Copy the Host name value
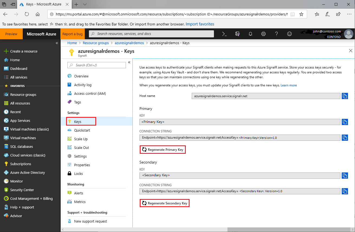Screen dimensions: 355x232 tap(345, 96)
